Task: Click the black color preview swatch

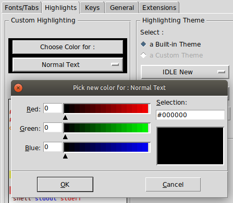Action: [x=190, y=146]
